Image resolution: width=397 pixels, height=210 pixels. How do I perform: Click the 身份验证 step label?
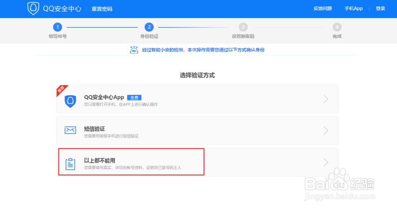pyautogui.click(x=149, y=36)
